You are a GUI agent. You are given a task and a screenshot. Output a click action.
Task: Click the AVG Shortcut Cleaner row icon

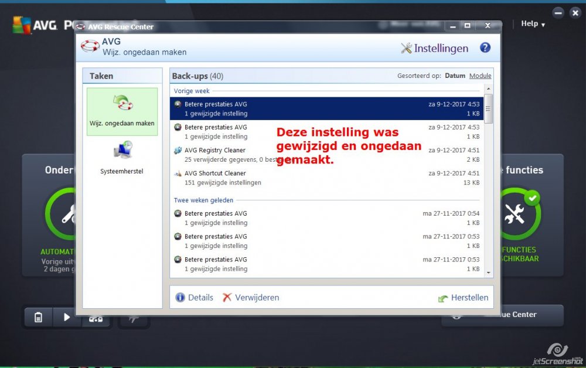tap(178, 173)
